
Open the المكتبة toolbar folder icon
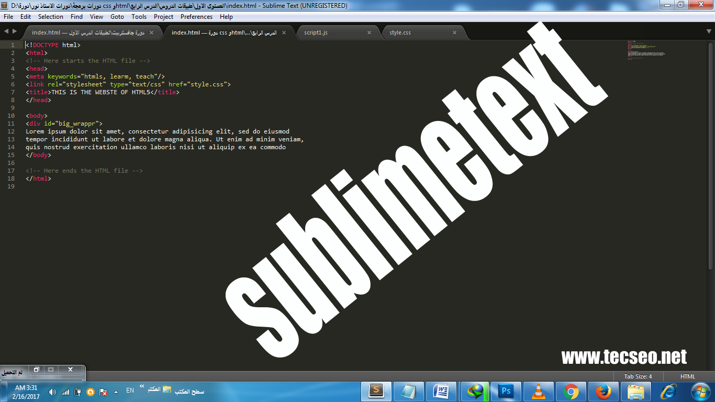pos(167,390)
